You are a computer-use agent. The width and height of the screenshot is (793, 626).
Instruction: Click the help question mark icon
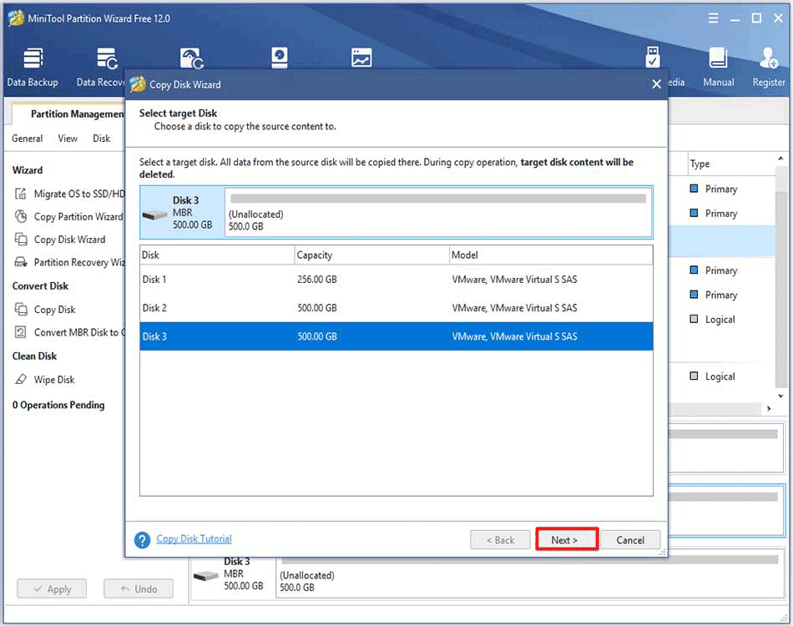click(x=142, y=539)
